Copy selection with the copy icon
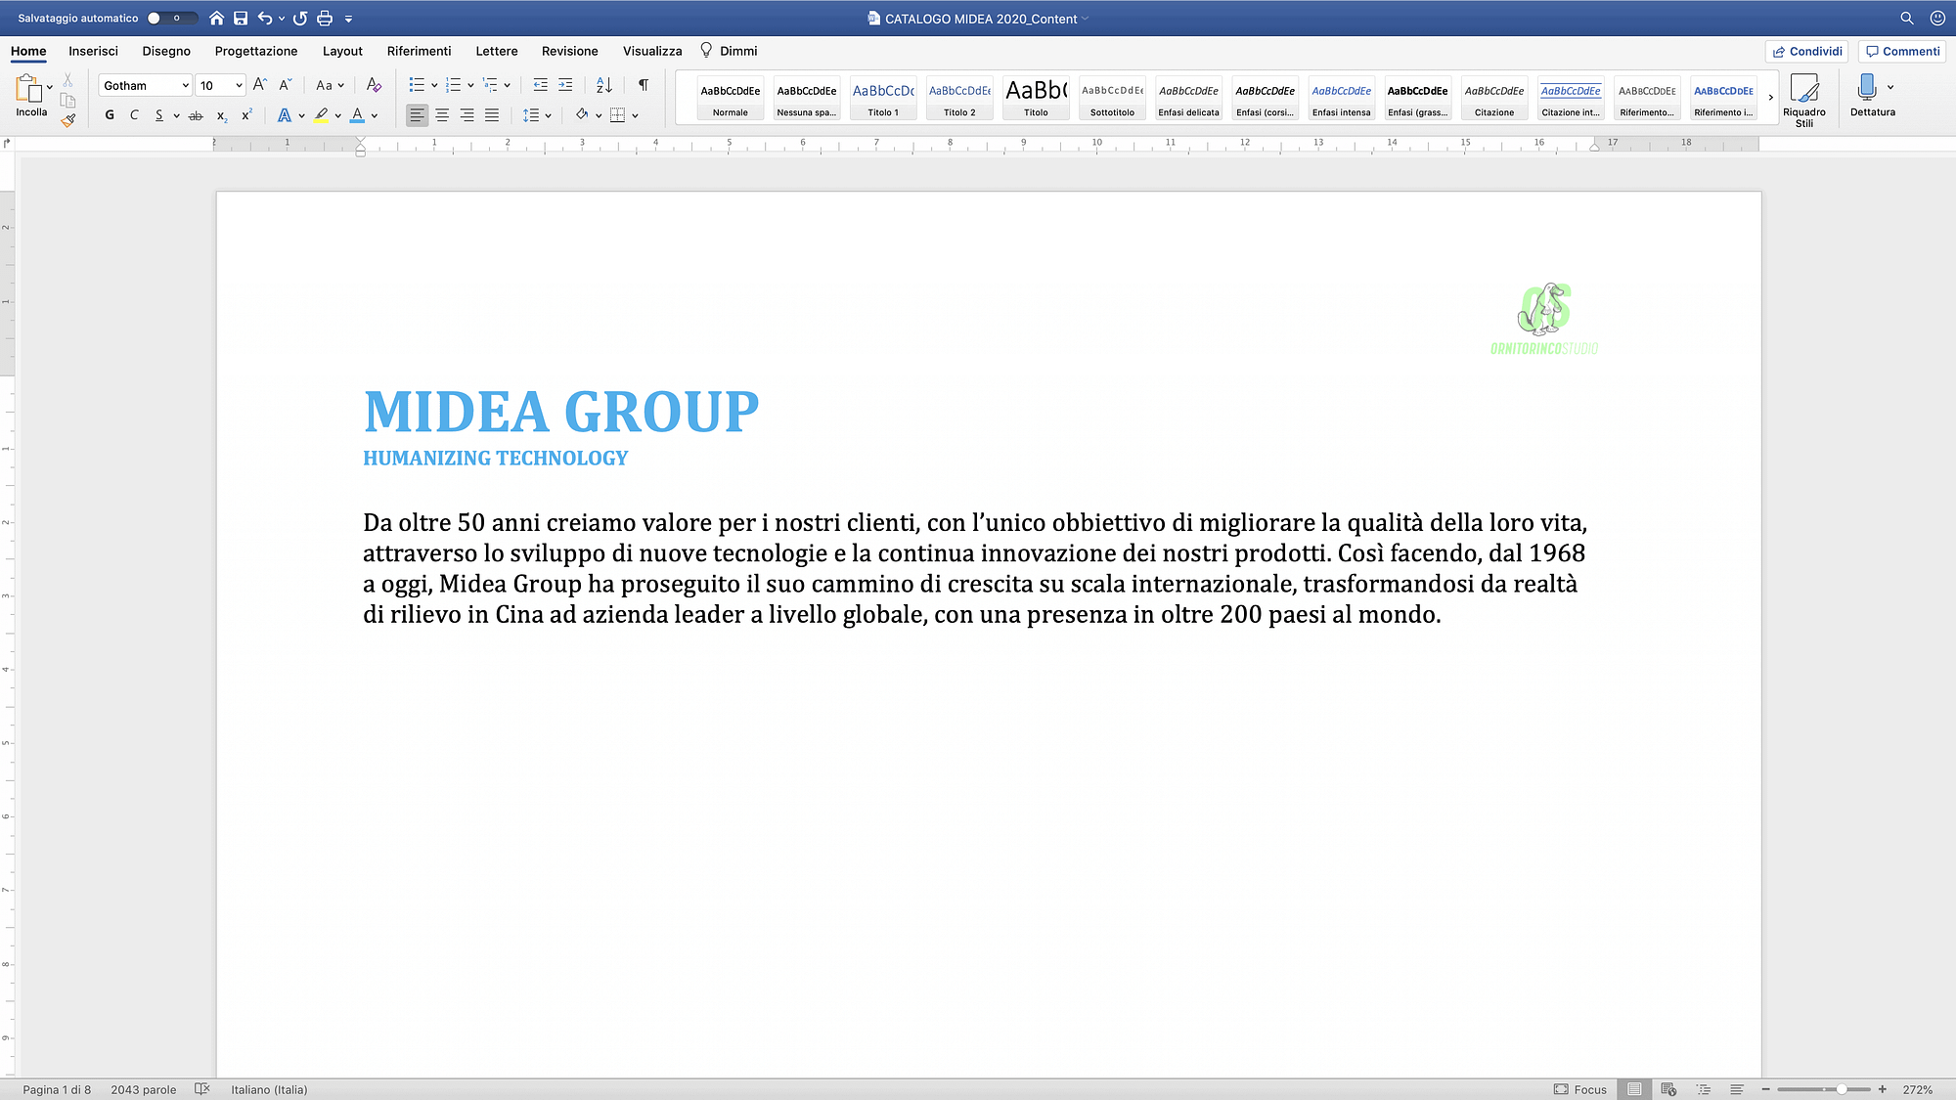The height and width of the screenshot is (1100, 1956). (67, 100)
